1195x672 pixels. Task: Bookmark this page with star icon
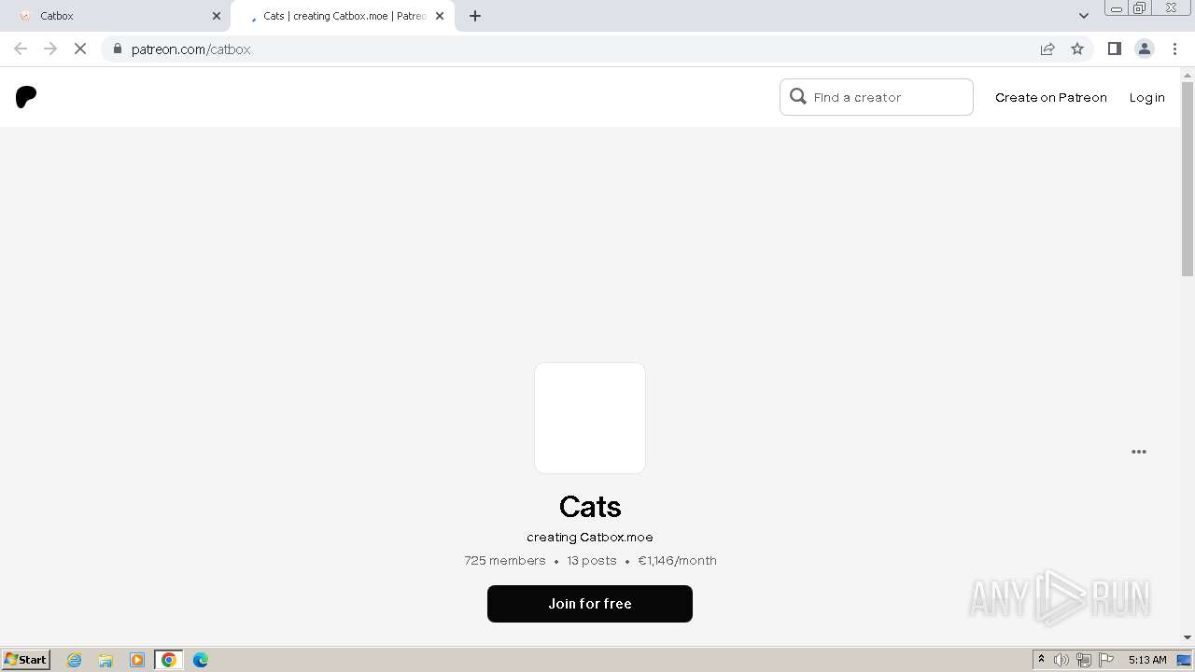(1077, 49)
